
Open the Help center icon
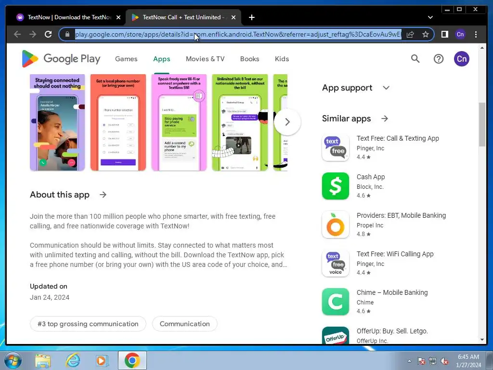(438, 59)
